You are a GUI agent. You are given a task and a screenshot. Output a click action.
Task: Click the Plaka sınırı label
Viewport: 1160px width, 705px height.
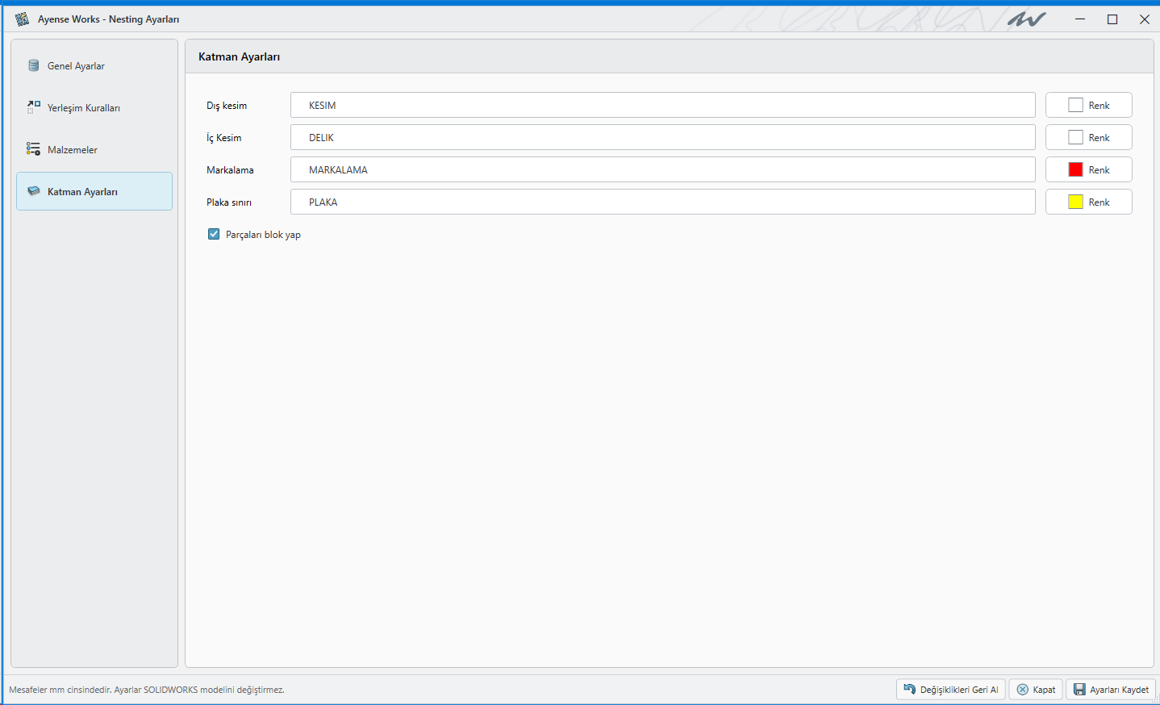pyautogui.click(x=229, y=202)
